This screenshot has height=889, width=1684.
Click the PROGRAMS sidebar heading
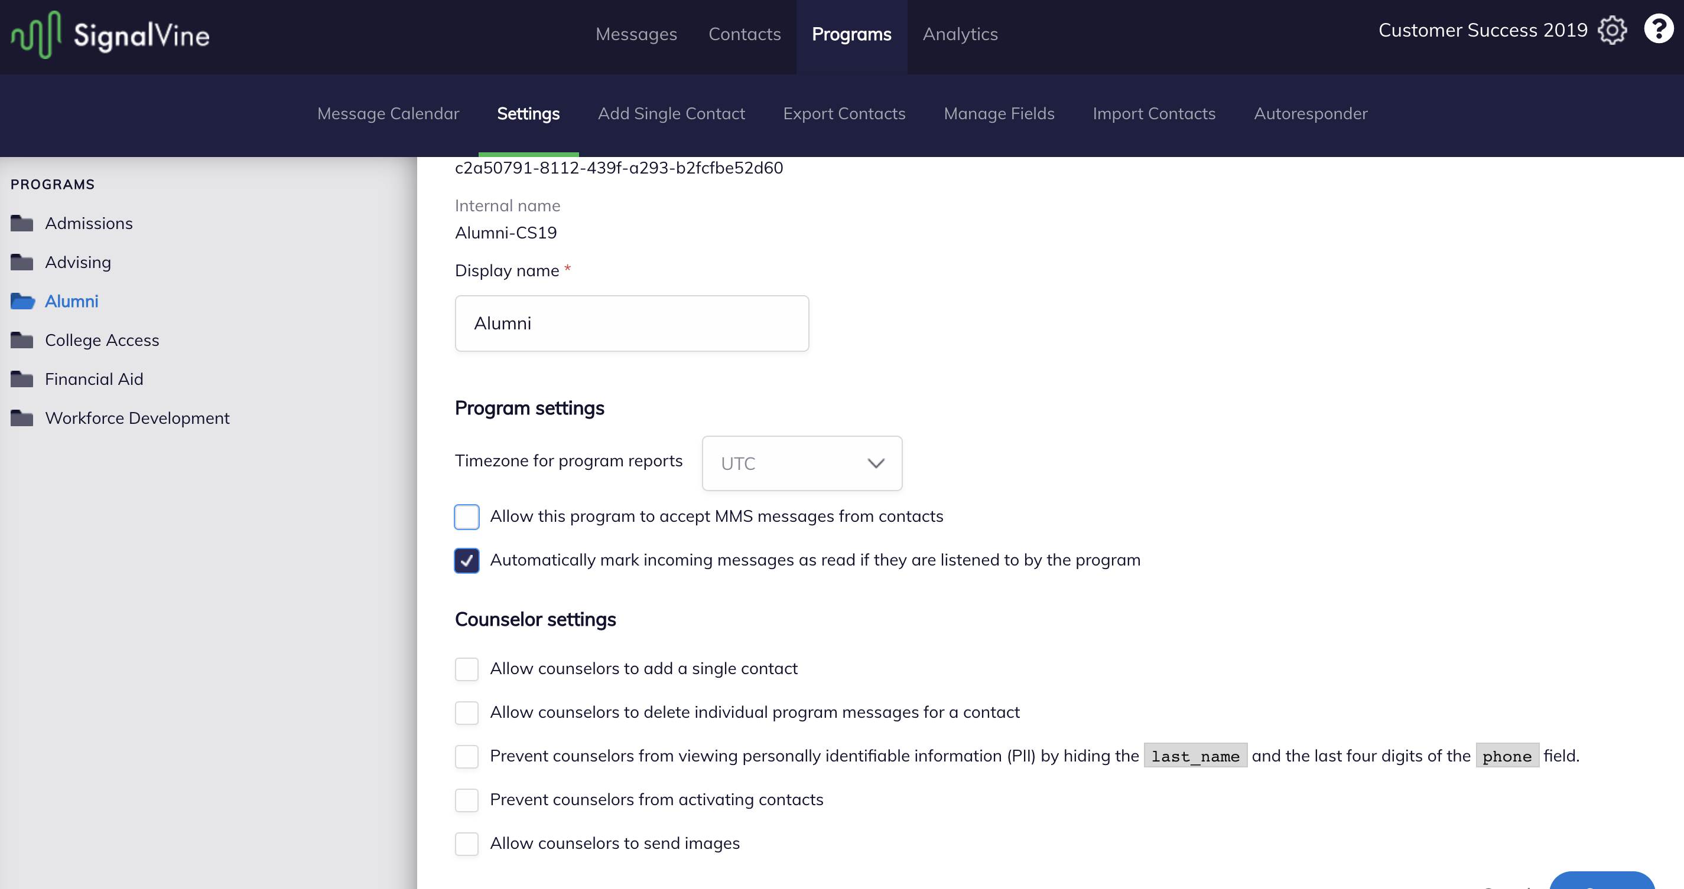53,185
